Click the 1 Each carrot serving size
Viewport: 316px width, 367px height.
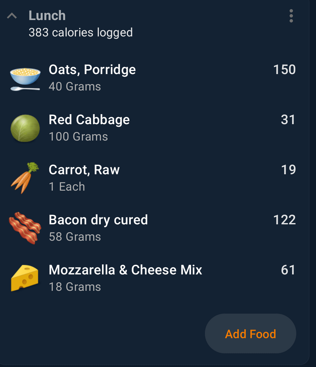[67, 187]
